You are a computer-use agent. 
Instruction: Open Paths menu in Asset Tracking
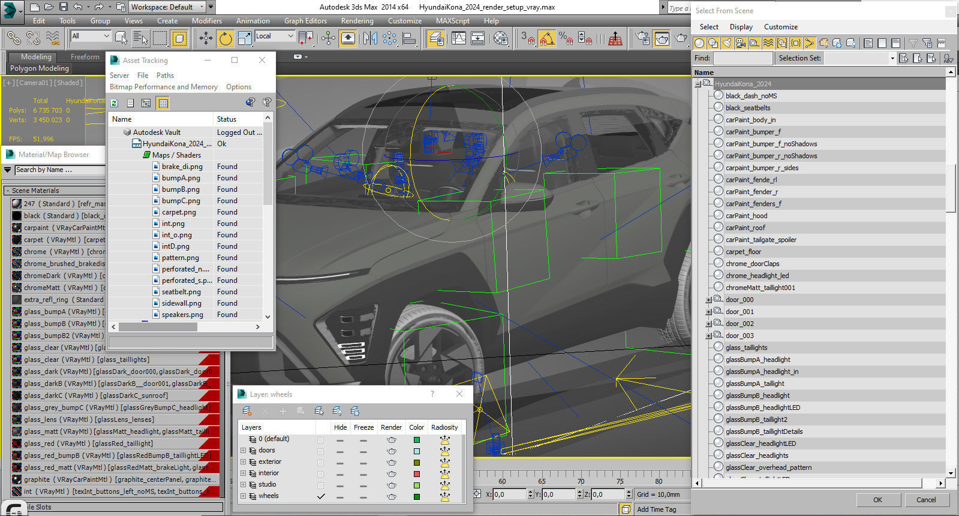coord(165,76)
